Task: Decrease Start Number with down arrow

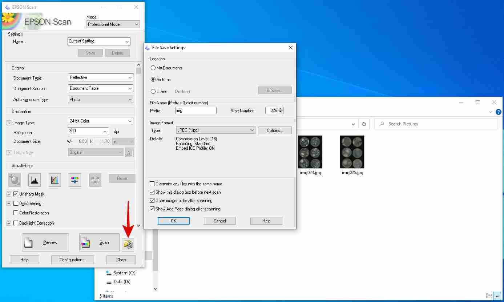Action: (281, 112)
